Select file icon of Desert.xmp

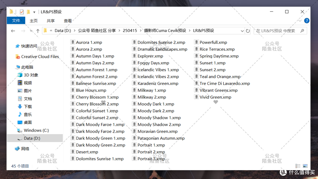click(x=73, y=152)
